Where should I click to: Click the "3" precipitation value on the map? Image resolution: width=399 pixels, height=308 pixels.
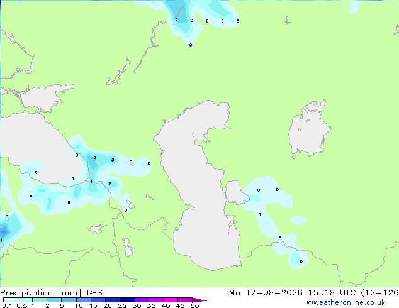pyautogui.click(x=113, y=160)
